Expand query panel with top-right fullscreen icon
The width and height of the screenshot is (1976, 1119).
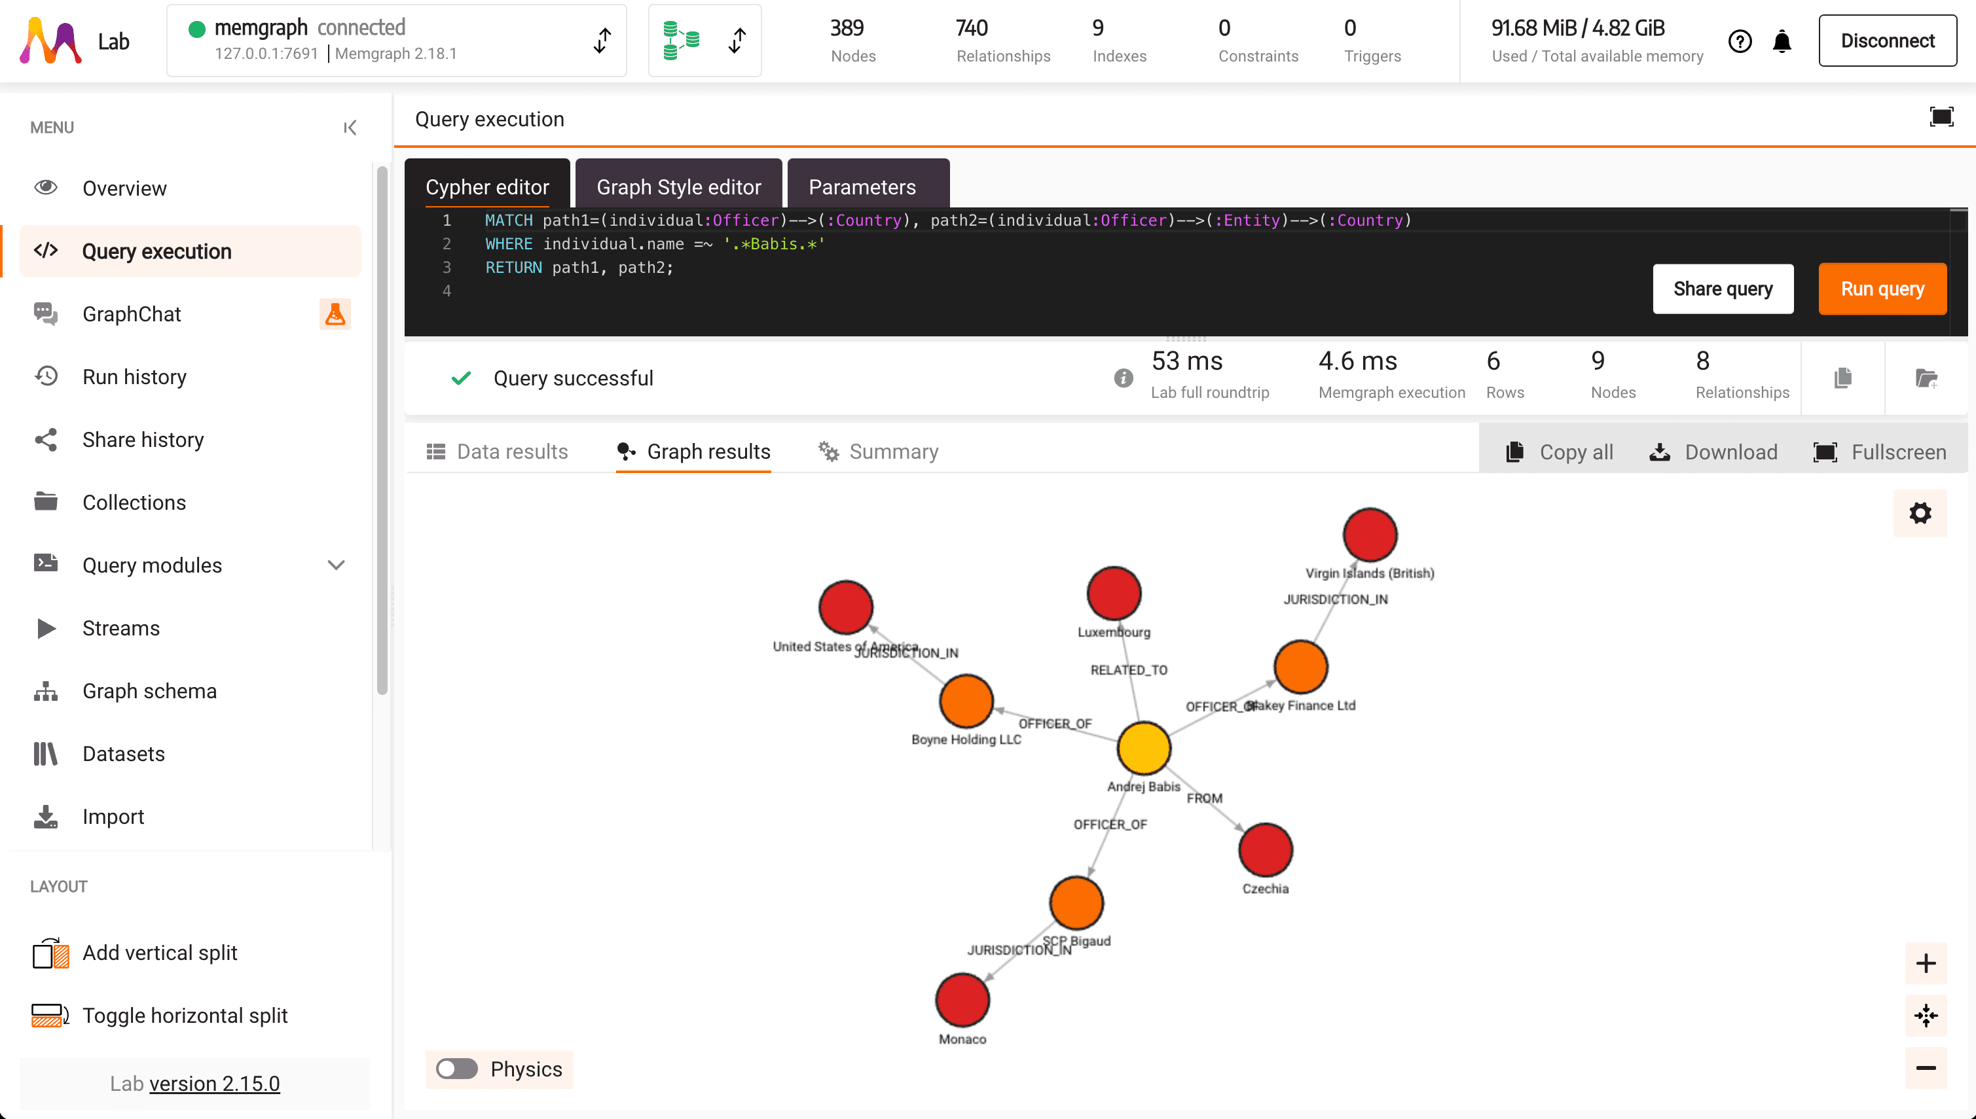coord(1941,118)
